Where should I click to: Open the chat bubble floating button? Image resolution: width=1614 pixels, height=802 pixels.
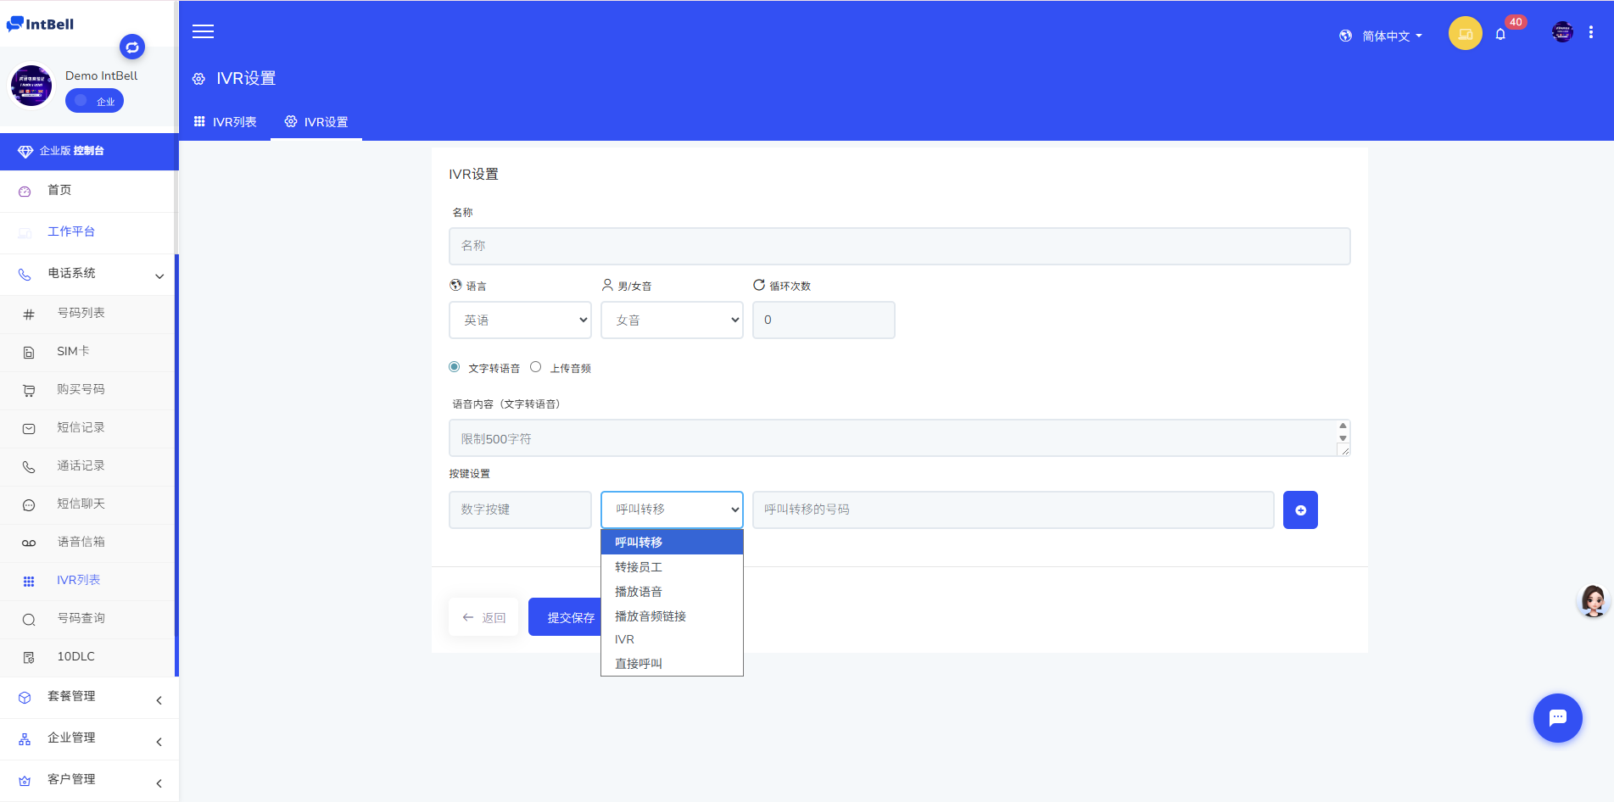coord(1557,718)
